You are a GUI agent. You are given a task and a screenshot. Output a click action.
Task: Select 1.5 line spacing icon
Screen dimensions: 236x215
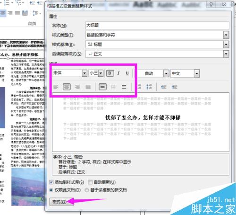point(113,87)
